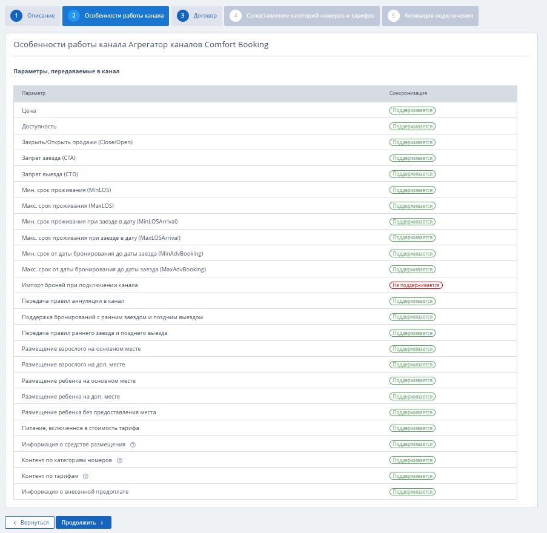This screenshot has width=547, height=533.
Task: Switch to the Договор step tab
Action: 197,16
